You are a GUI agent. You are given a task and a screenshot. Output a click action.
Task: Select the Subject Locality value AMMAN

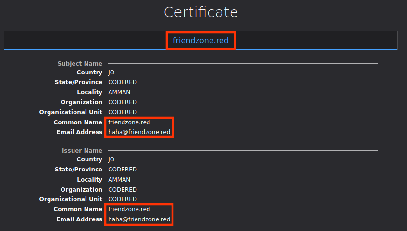click(x=119, y=92)
